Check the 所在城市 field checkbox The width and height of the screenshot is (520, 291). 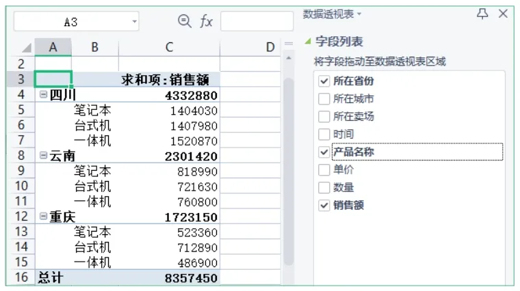(324, 98)
